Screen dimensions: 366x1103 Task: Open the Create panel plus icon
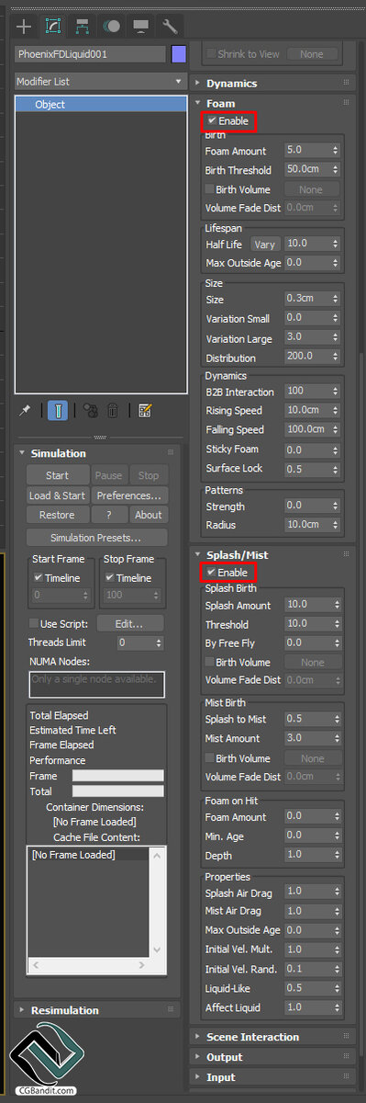25,26
